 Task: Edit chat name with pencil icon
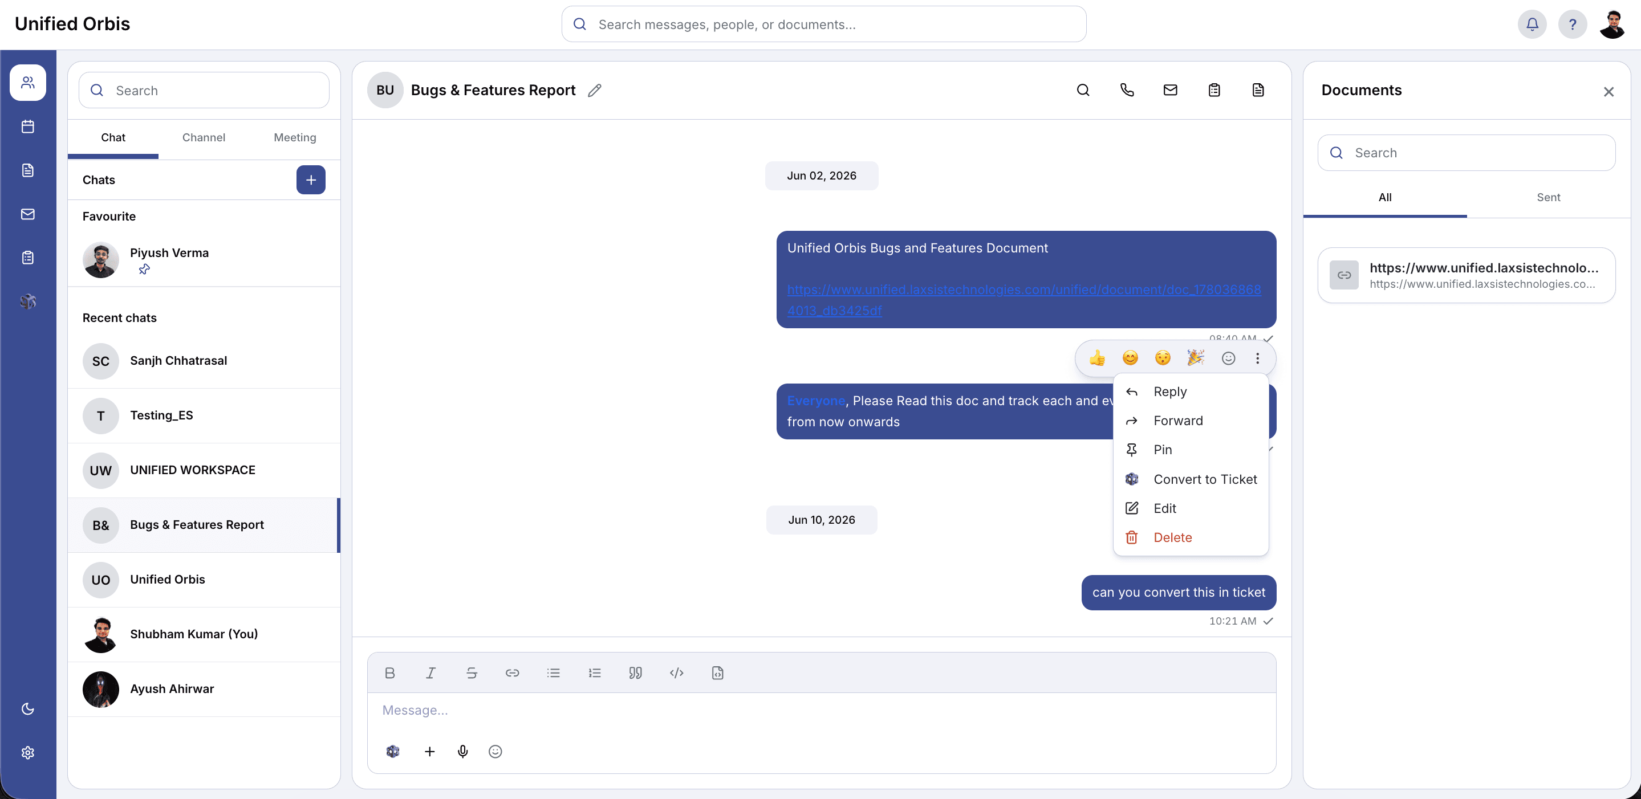594,91
